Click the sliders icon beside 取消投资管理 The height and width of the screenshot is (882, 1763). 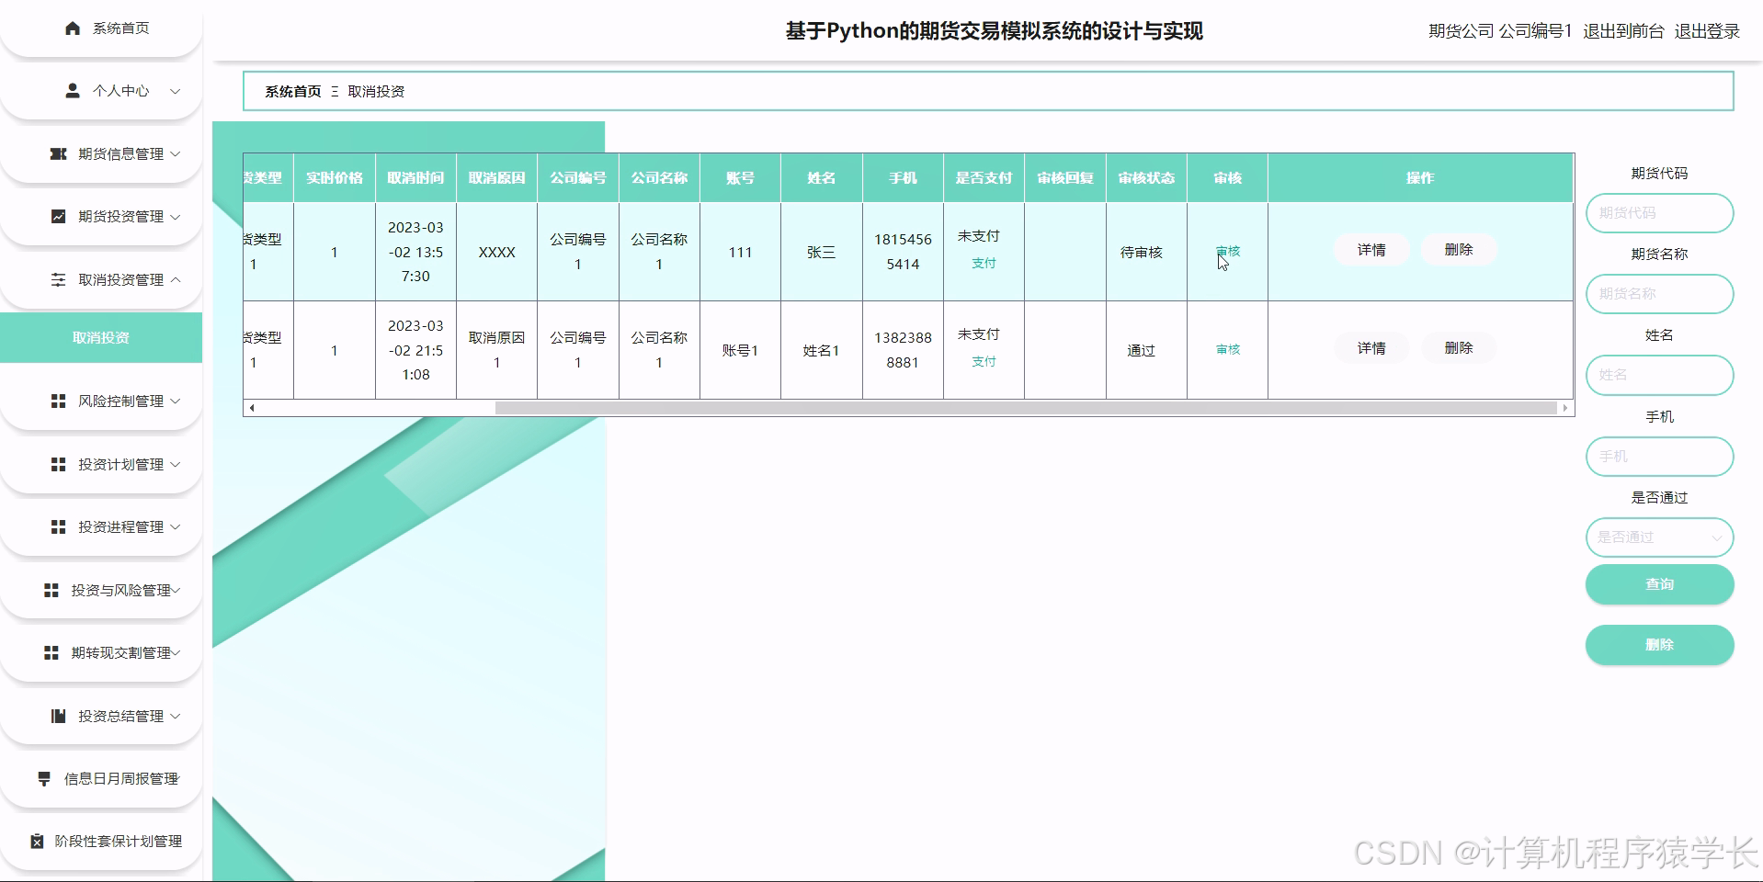(58, 279)
